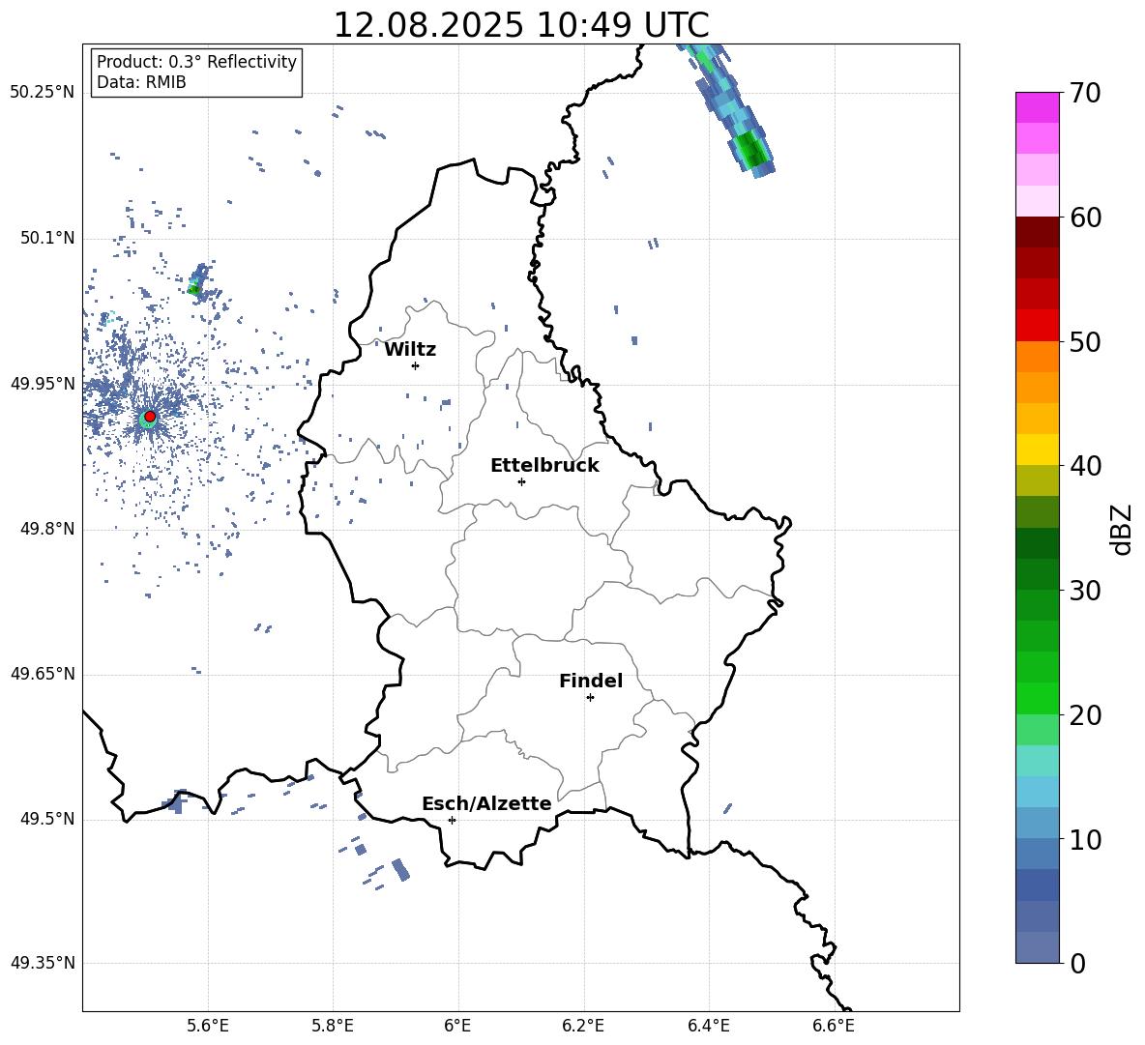Click the 10 colorbar tick label

pyautogui.click(x=1085, y=839)
